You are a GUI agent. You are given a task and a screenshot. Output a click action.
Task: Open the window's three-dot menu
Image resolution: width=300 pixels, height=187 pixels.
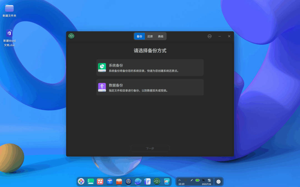point(209,36)
